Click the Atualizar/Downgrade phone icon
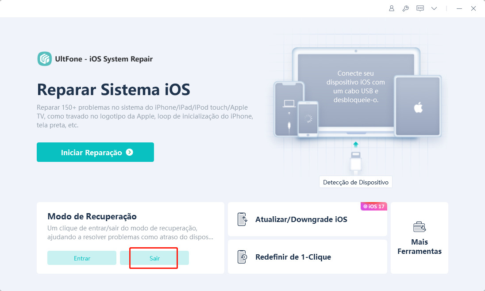Screen dimensions: 485x291 [242, 219]
